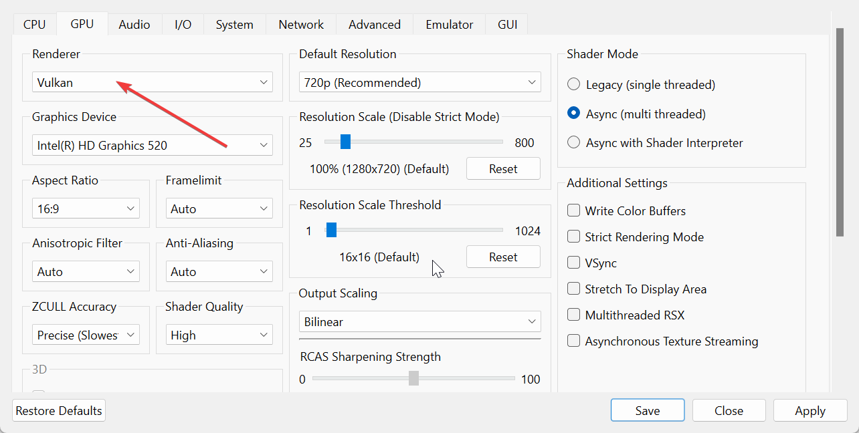Select Async with Shader Interpreter option
Image resolution: width=859 pixels, height=433 pixels.
coord(574,142)
